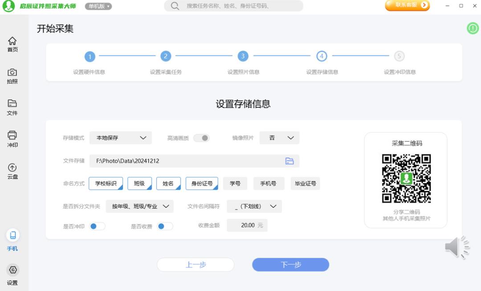The height and width of the screenshot is (291, 481).
Task: Click the 收费金额 amount field
Action: point(247,226)
